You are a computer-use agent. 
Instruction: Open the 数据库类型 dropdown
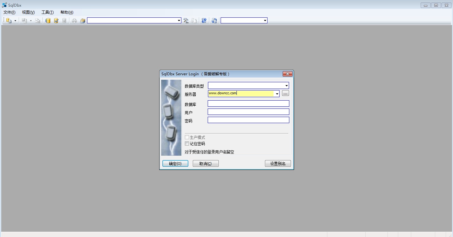tap(286, 85)
